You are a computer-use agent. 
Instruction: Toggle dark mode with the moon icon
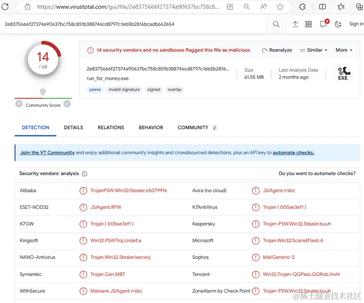[338, 24]
